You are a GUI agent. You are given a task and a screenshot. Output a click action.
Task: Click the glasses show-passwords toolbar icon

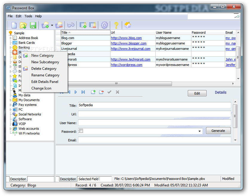click(x=71, y=25)
